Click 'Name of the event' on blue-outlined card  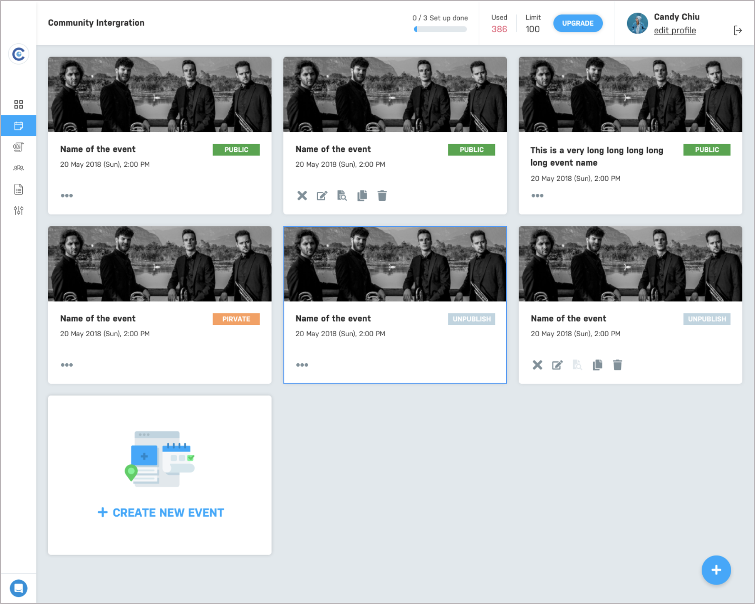(x=333, y=319)
